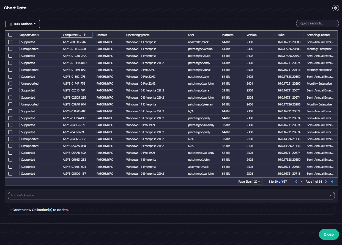This screenshot has width=342, height=245.
Task: Go to the next page
Action: 326,182
